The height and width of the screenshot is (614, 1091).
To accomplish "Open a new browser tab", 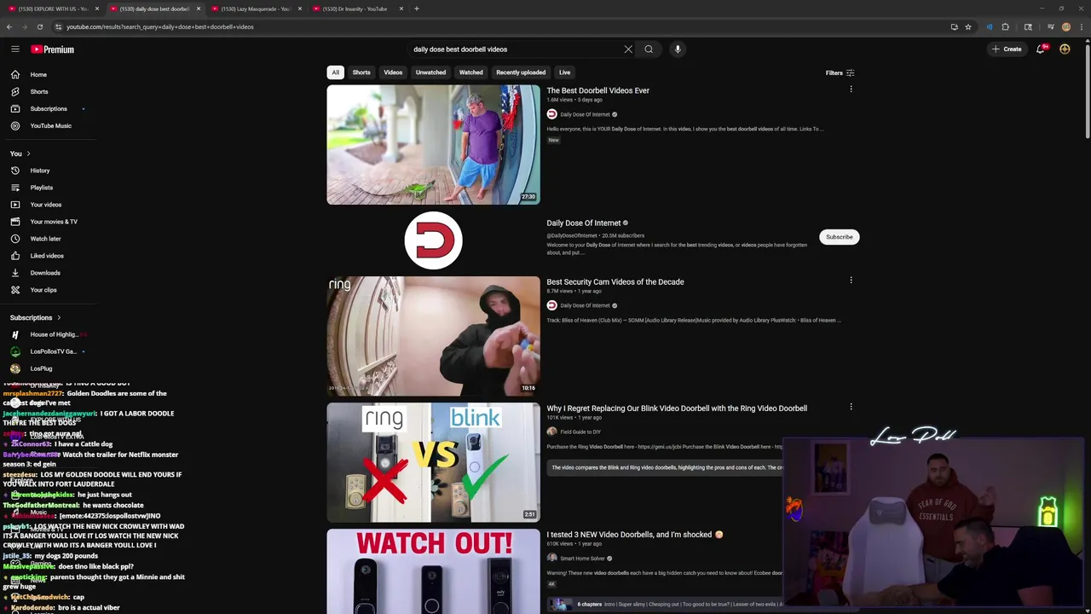I will coord(417,9).
